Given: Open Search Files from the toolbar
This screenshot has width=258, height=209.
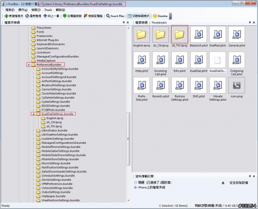Looking at the screenshot, I should (115, 16).
